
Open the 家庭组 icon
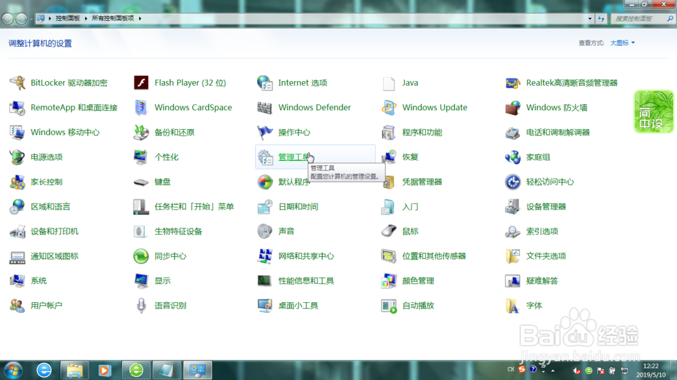tap(512, 157)
